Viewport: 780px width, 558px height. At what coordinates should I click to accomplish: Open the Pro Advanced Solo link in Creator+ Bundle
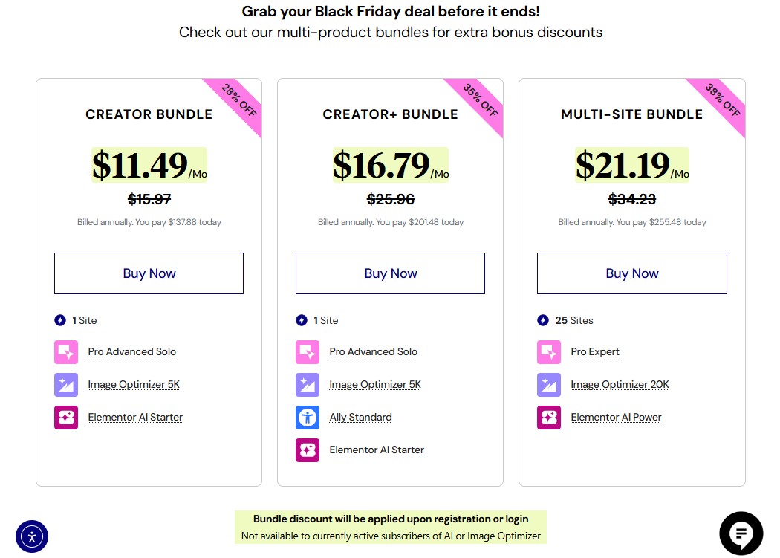(x=373, y=351)
